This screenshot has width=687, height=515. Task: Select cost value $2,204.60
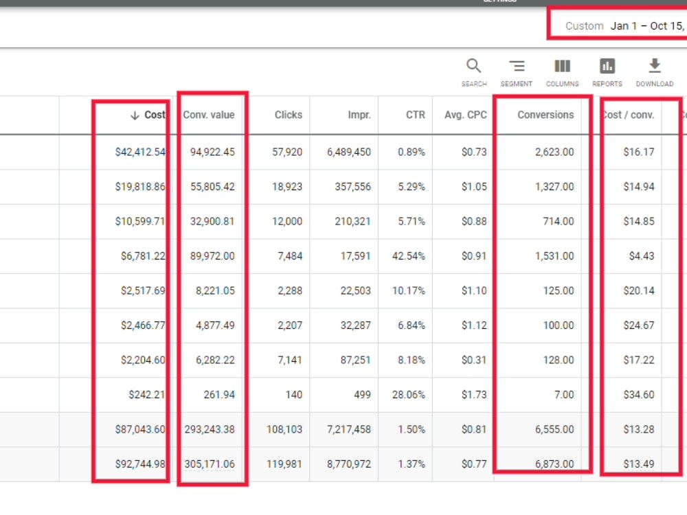click(x=144, y=360)
